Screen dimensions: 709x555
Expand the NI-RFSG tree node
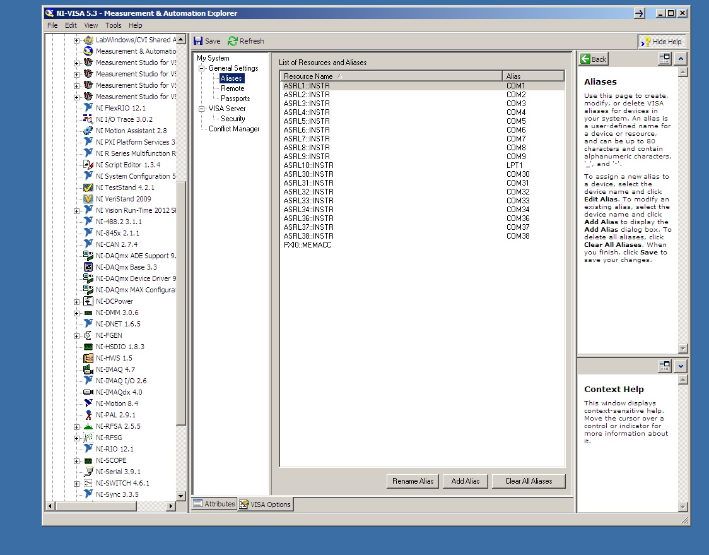click(76, 438)
